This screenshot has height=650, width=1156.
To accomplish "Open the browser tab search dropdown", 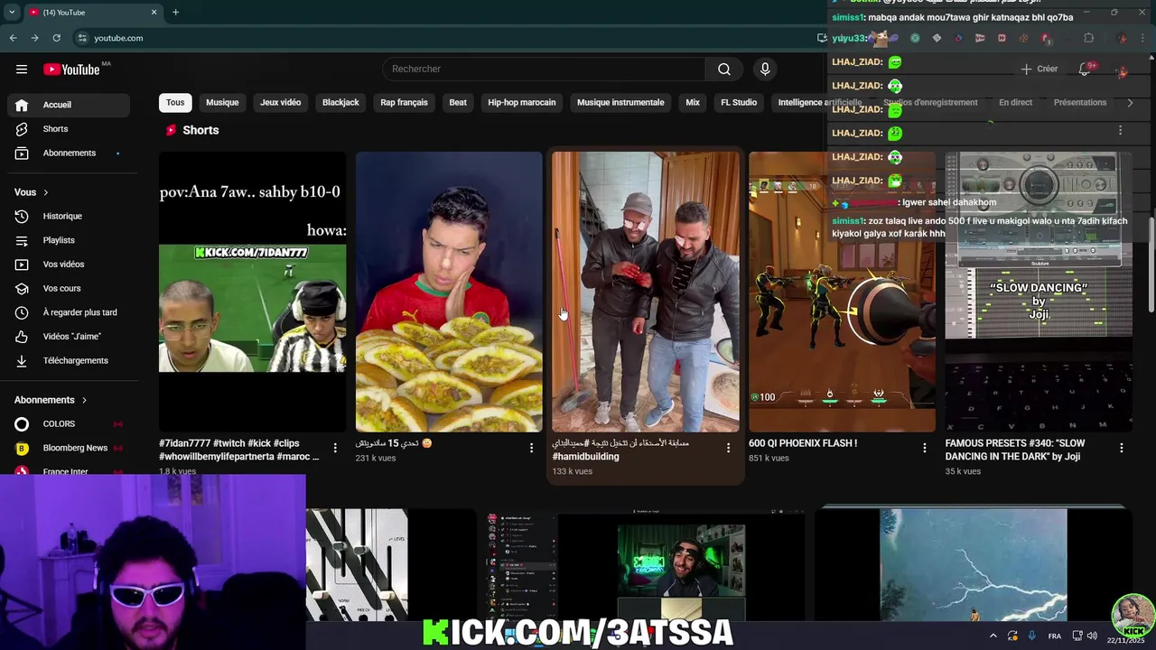I will tap(12, 12).
